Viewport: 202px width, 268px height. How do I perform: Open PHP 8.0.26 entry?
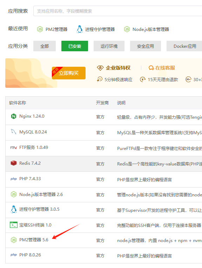point(30,255)
